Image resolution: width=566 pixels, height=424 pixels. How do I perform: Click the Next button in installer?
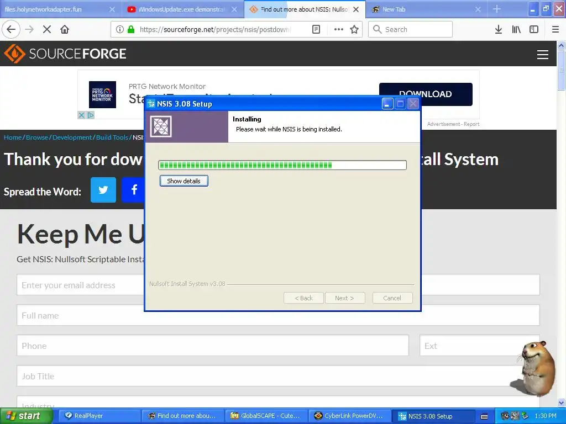pyautogui.click(x=344, y=298)
